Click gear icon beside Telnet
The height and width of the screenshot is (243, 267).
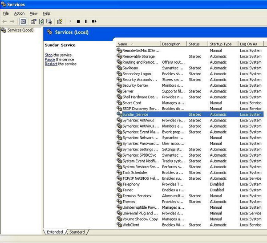click(119, 190)
